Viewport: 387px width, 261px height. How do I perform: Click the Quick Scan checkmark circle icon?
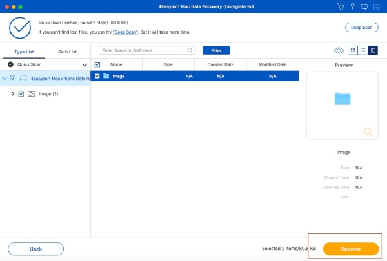(10, 64)
